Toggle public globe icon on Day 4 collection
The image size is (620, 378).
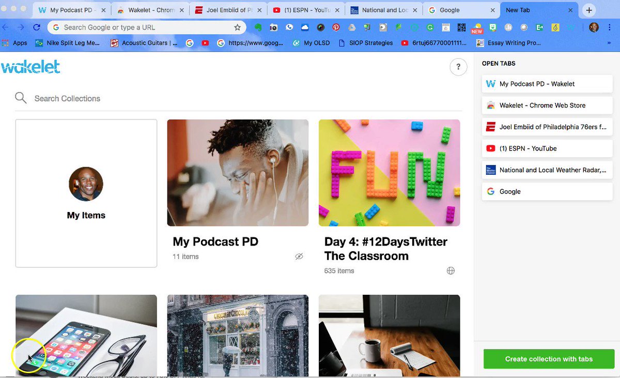[451, 270]
